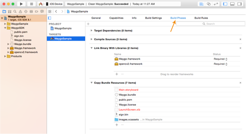Stop the running build
This screenshot has width=246, height=134.
click(x=31, y=4)
